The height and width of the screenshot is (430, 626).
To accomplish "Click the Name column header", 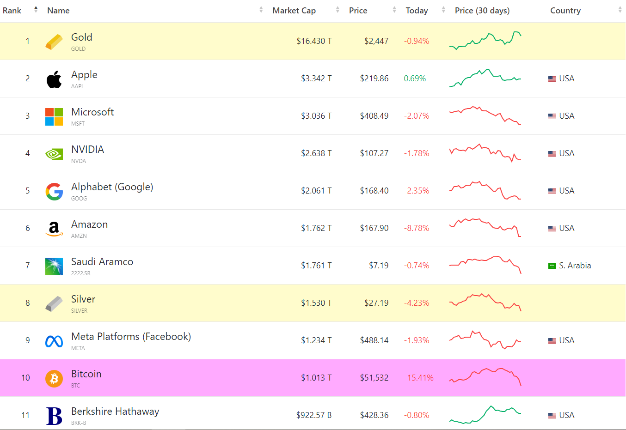I will tap(58, 10).
